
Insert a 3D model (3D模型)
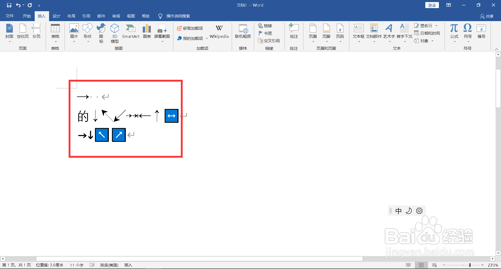[115, 33]
